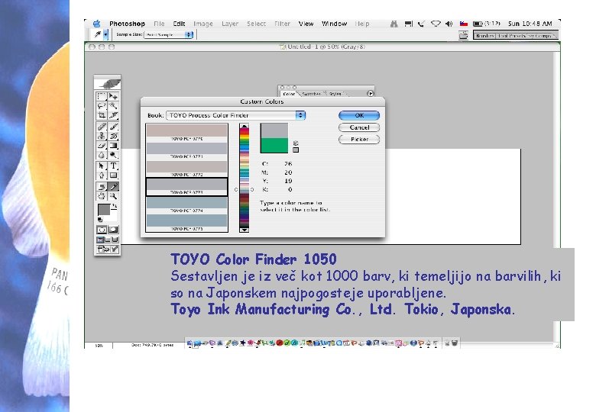This screenshot has height=412, width=596.
Task: Click the new color preview box
Action: click(x=274, y=130)
